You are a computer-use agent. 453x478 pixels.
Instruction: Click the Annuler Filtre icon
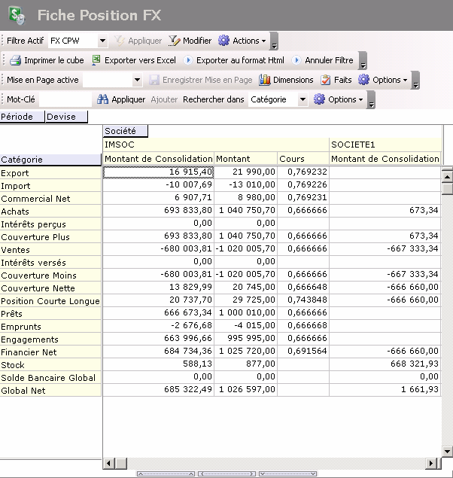(296, 60)
